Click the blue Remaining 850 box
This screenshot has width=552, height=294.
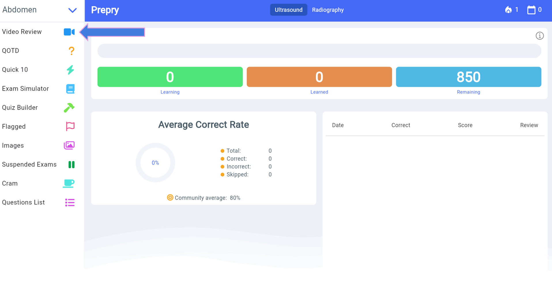point(468,77)
